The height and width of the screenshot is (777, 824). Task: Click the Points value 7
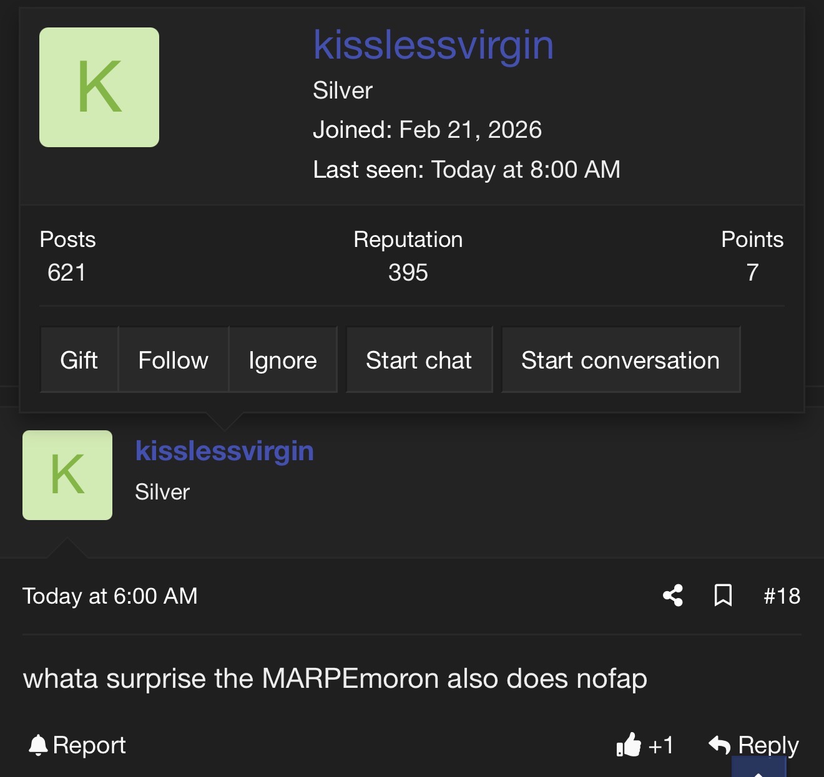click(752, 273)
